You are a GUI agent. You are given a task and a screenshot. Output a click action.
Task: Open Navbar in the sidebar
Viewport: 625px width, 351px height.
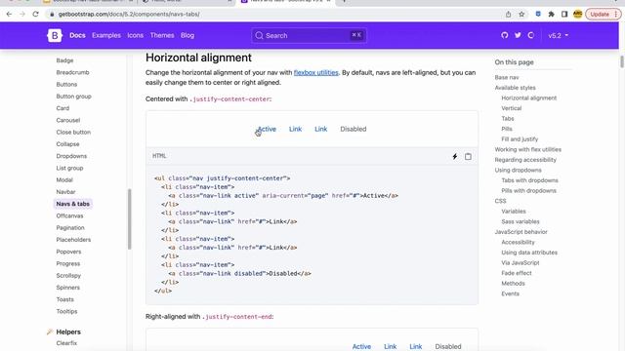tap(65, 192)
